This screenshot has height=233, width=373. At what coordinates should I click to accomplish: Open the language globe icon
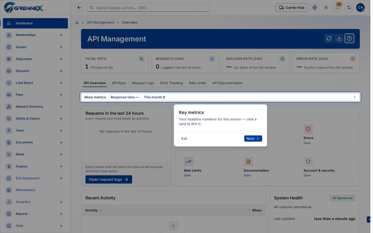click(315, 8)
